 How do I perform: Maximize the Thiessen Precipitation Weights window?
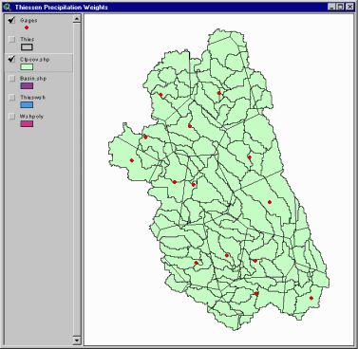click(340, 7)
